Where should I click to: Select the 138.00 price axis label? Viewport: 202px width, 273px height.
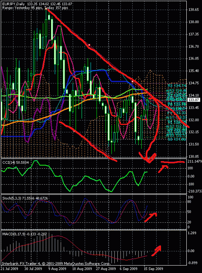tap(193, 22)
